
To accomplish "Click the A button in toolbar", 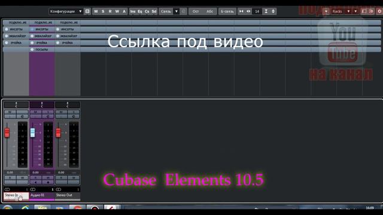I will coord(124,11).
